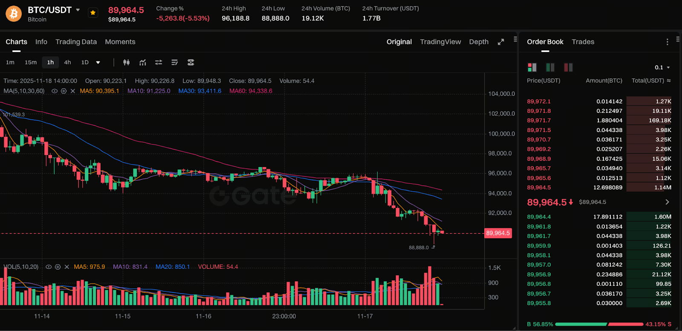Screen dimensions: 682x331
Task: Click the Price(USDT) column header
Action: tap(543, 81)
